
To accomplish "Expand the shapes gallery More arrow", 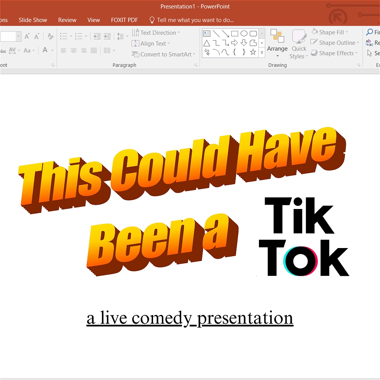I will [x=262, y=52].
